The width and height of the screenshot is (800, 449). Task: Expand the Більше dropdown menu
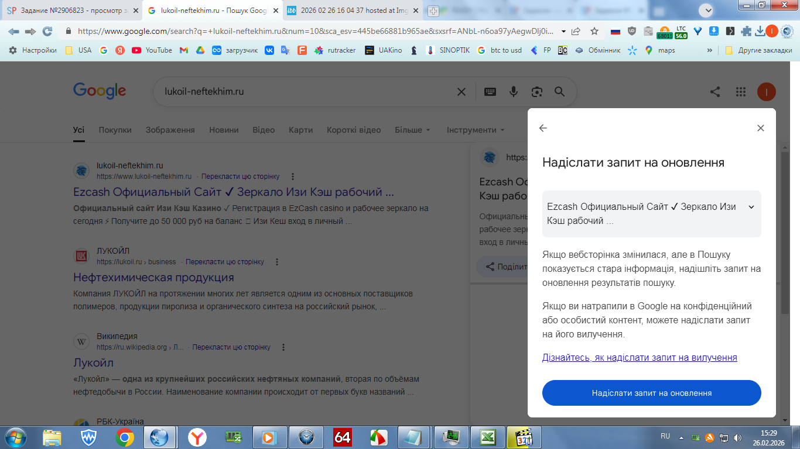point(413,130)
